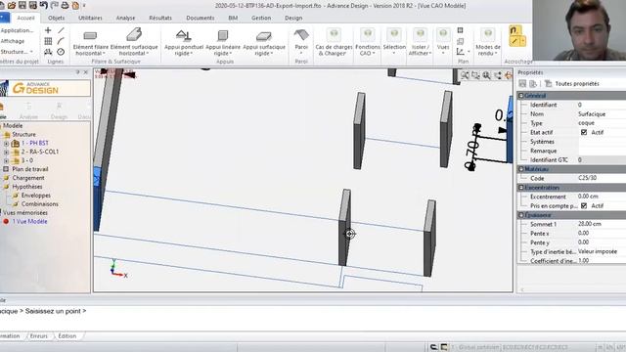
Task: Click the Appui linéaire rigide icon
Action: (x=223, y=35)
